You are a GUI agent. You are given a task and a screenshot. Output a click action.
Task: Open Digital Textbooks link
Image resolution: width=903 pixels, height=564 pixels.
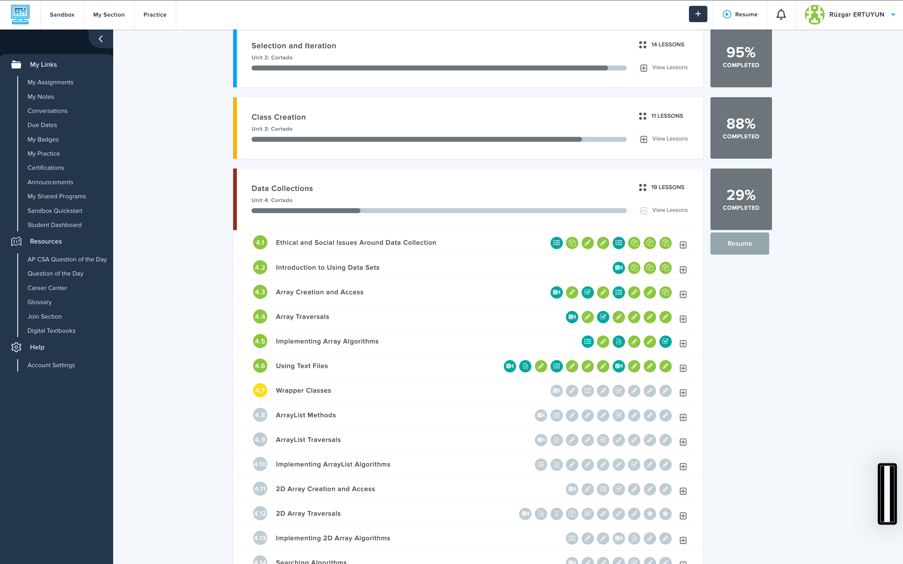coord(51,331)
